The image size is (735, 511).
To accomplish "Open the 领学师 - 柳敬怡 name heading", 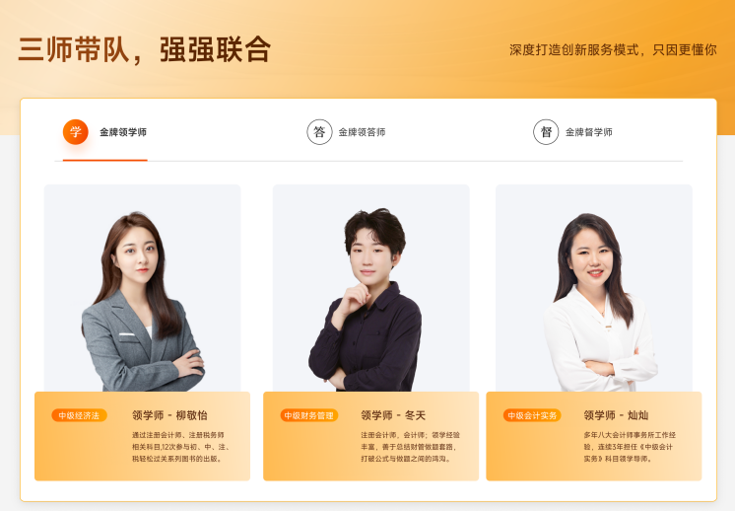I will (169, 415).
